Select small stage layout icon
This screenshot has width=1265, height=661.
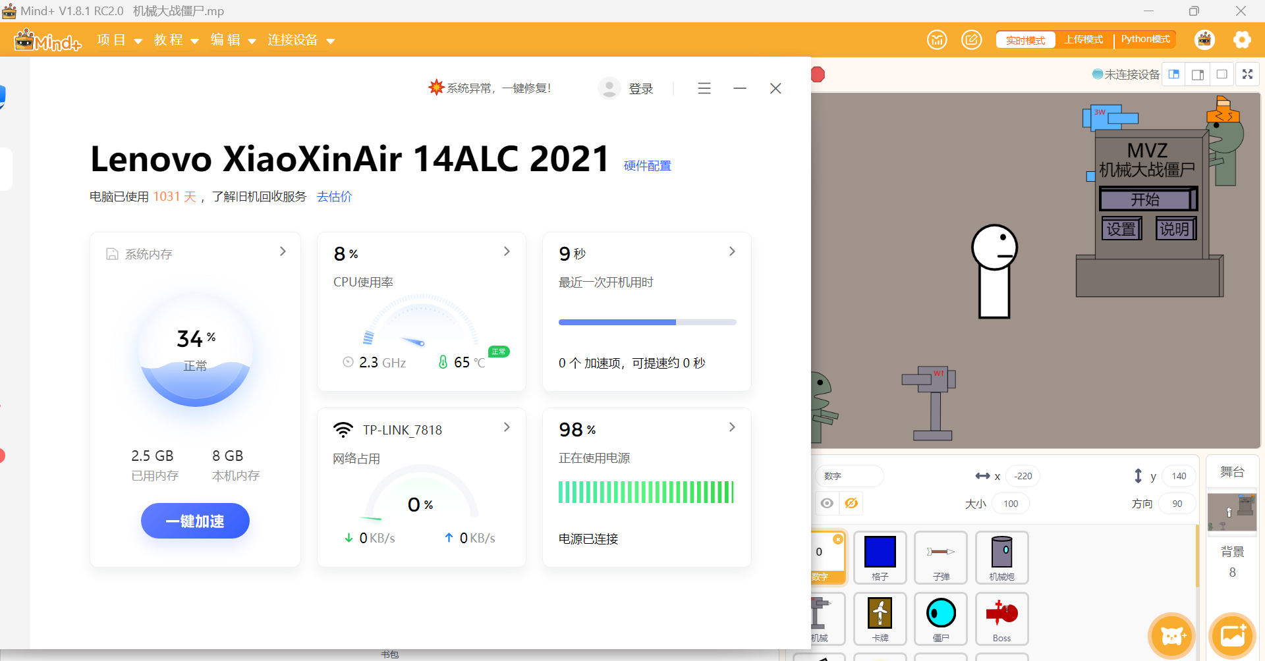tap(1173, 74)
